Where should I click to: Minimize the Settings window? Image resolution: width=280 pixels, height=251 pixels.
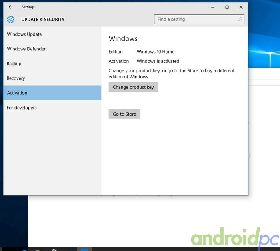pyautogui.click(x=212, y=7)
